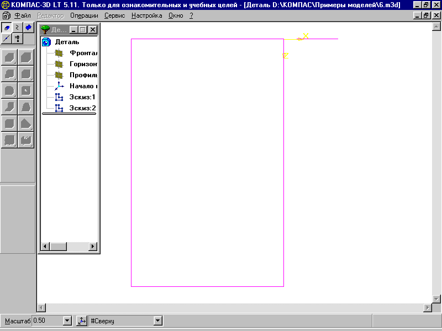Select the slanted rib tool
The height and width of the screenshot is (331, 442).
coord(9,107)
